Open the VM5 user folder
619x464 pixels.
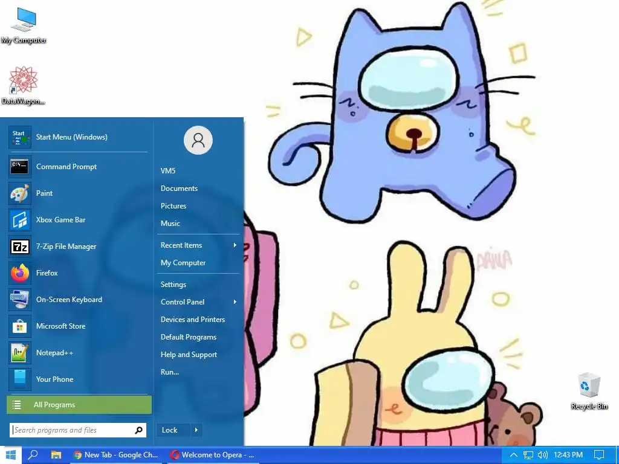(168, 171)
